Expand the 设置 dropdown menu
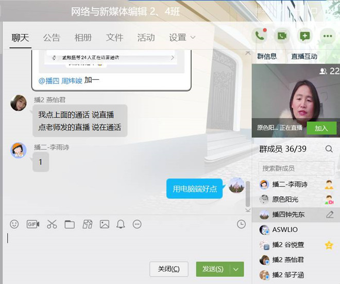The width and height of the screenshot is (340, 284). click(x=182, y=38)
